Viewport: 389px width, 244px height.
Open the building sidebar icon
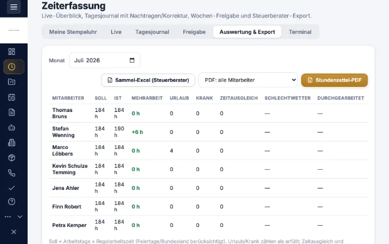[12, 143]
